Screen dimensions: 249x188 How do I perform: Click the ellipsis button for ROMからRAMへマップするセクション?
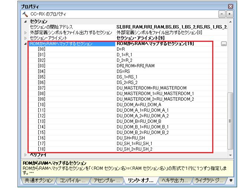[223, 44]
